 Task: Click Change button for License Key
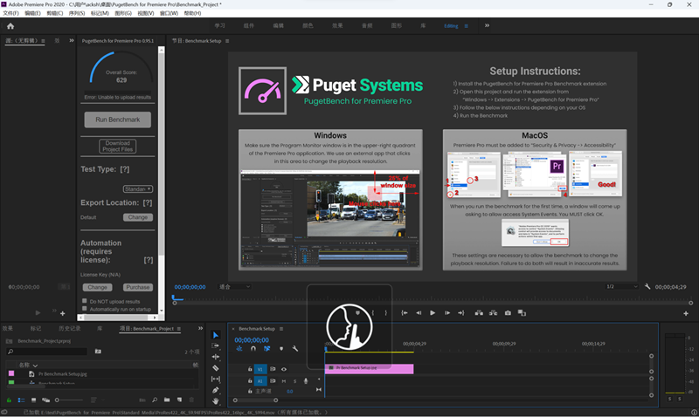pos(97,288)
